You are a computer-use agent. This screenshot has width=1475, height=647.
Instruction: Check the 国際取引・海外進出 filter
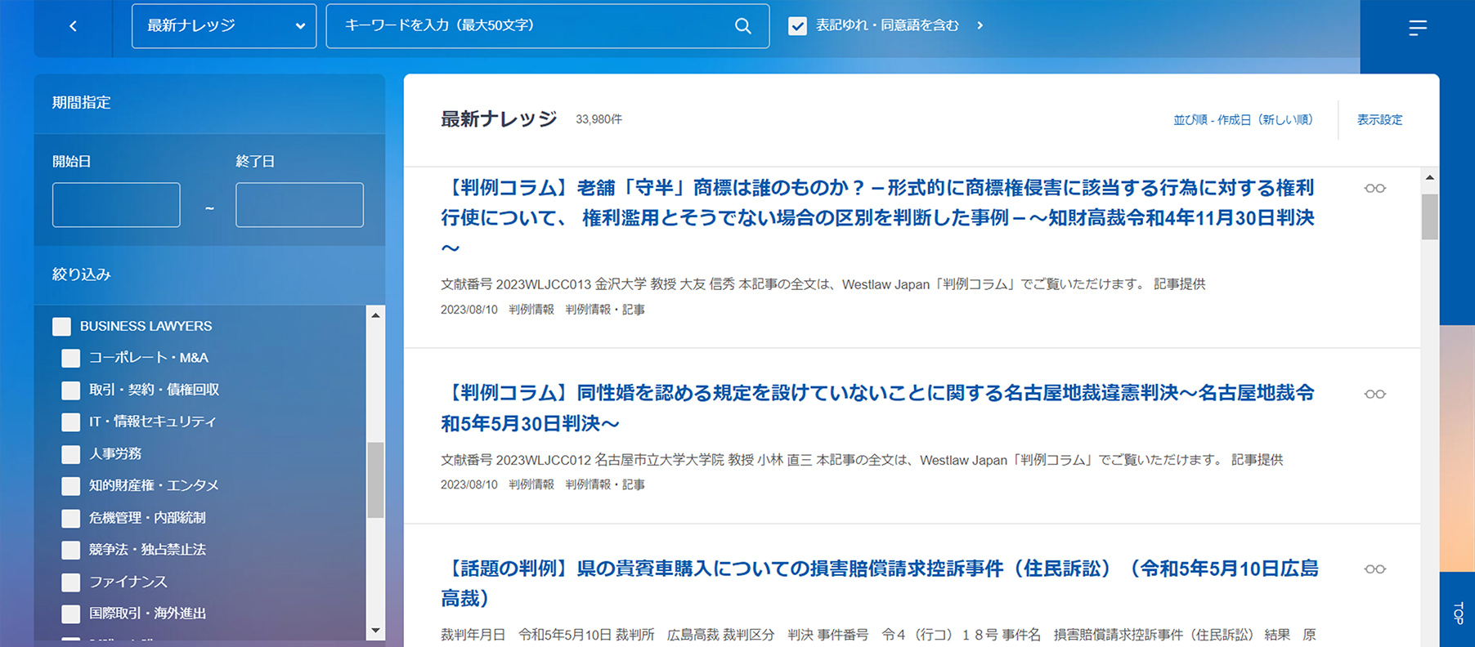point(71,614)
